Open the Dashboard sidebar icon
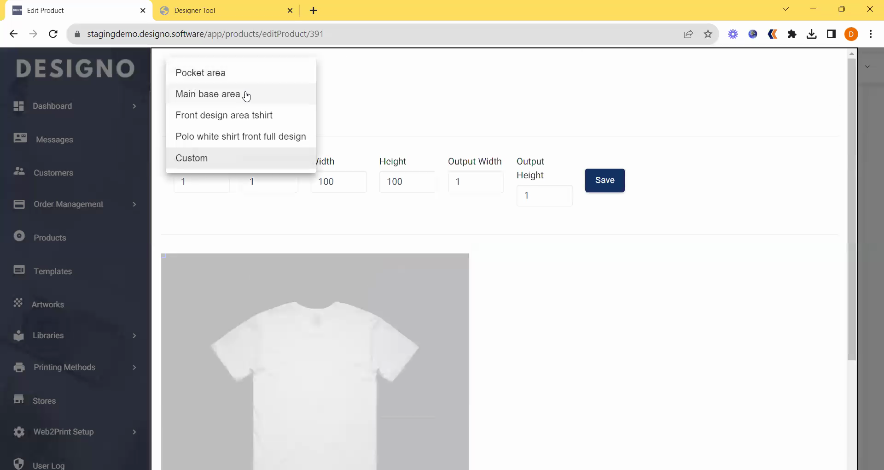884x470 pixels. coord(19,106)
